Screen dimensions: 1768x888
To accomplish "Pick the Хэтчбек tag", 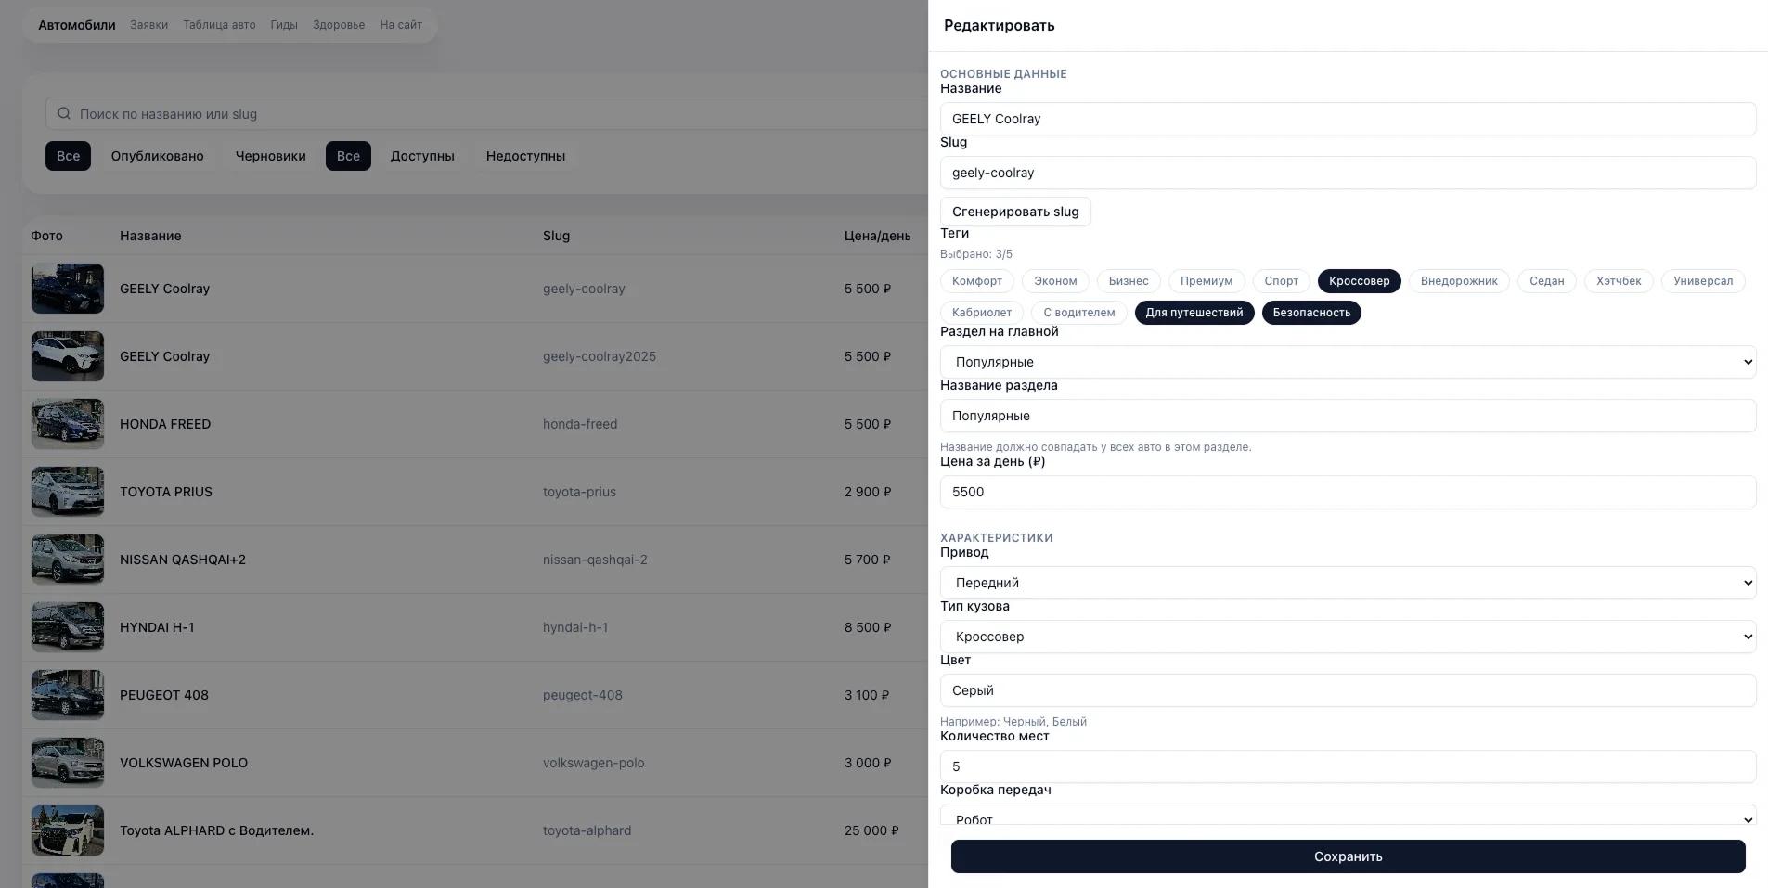I will coord(1619,281).
